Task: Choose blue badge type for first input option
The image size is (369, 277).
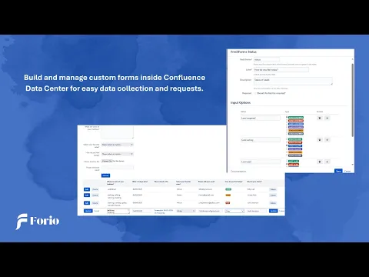Action: tap(296, 124)
